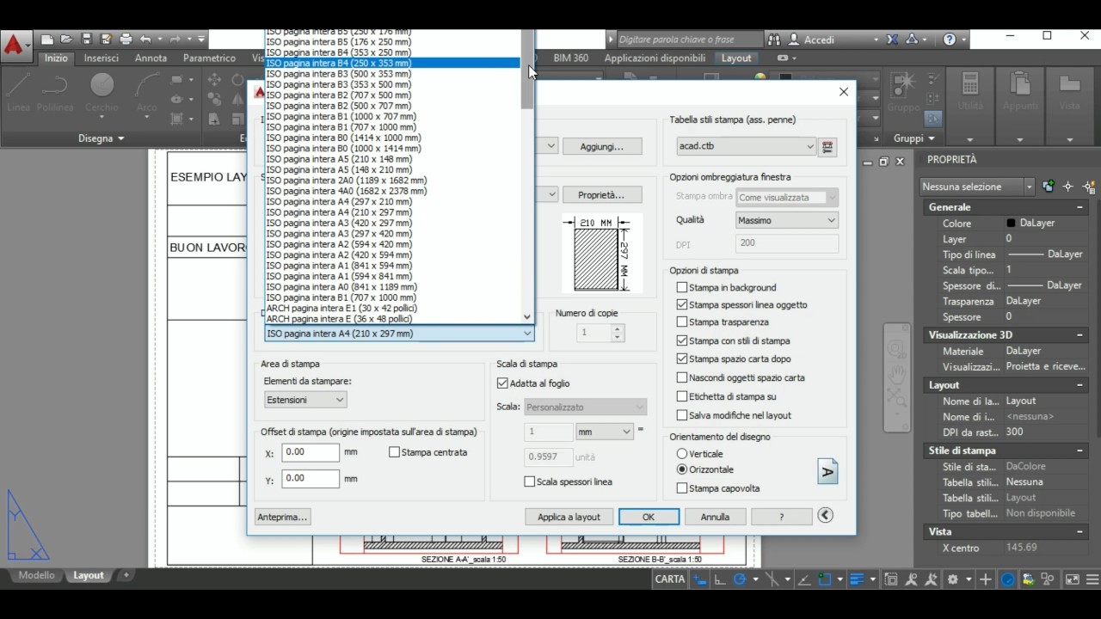Open the AutoCAD application menu logo
Image resolution: width=1101 pixels, height=619 pixels.
[15, 45]
